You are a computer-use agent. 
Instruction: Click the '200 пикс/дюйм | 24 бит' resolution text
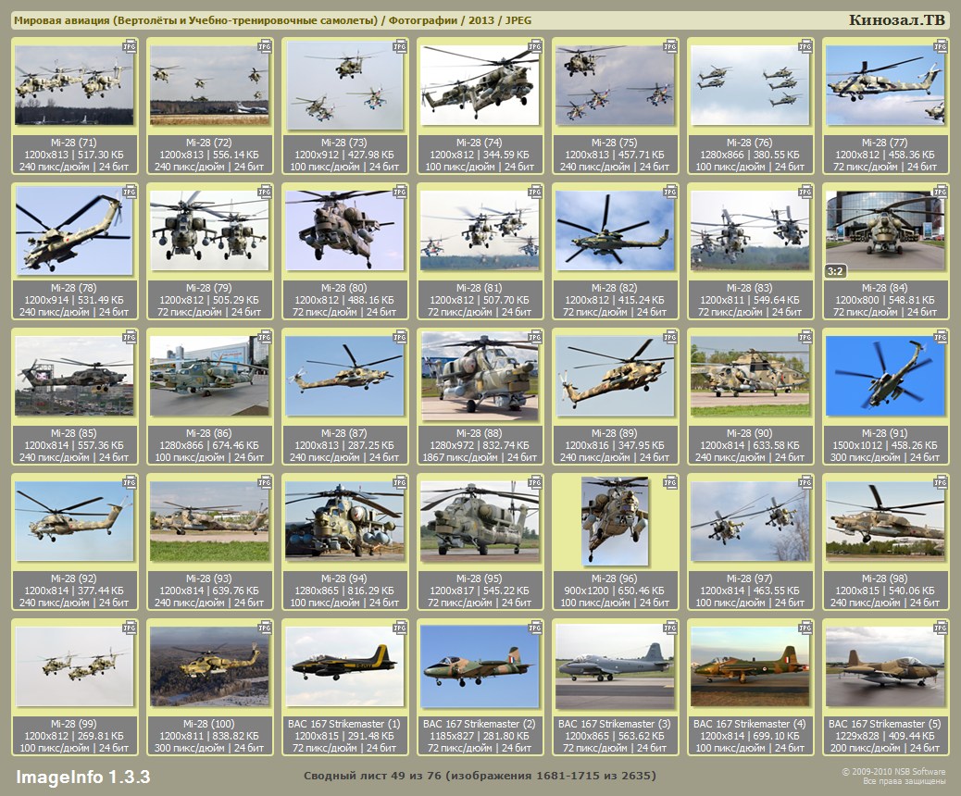(x=884, y=748)
